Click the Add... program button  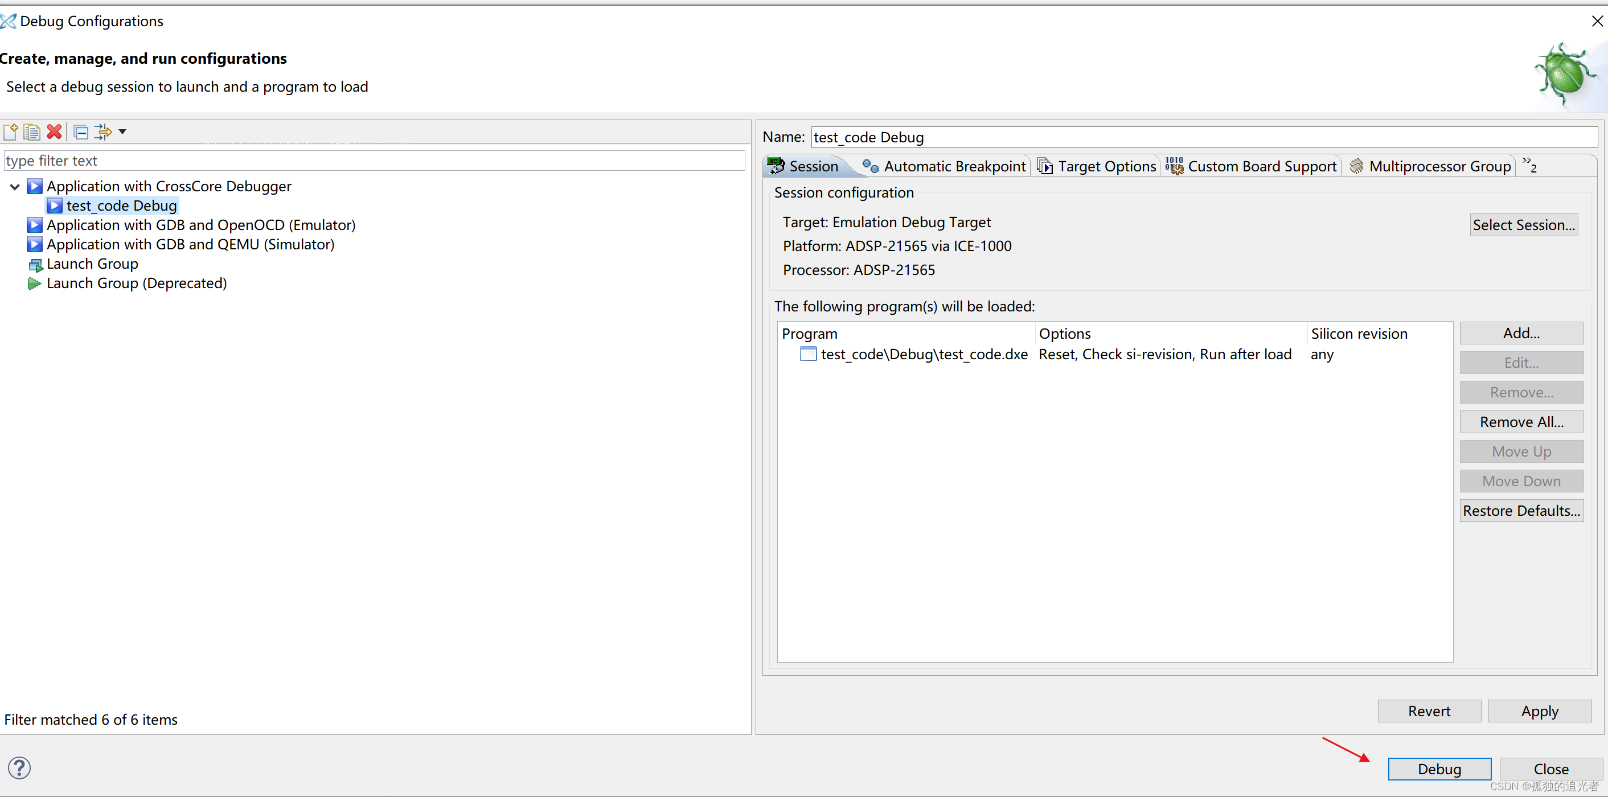(1521, 333)
